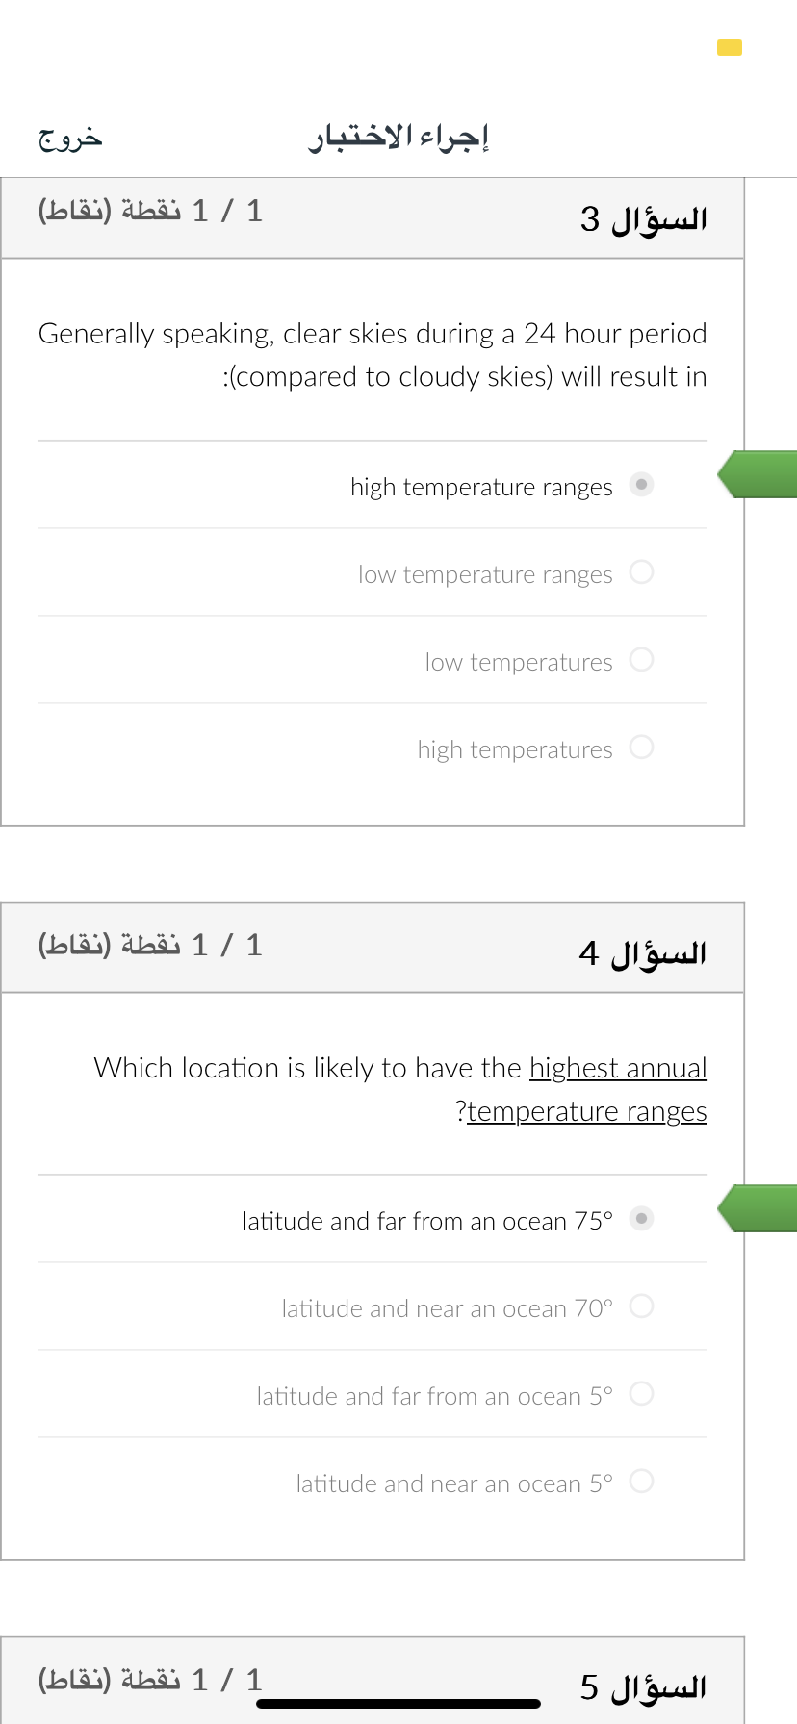Click the 'low temperature ranges' answer text

(x=485, y=574)
